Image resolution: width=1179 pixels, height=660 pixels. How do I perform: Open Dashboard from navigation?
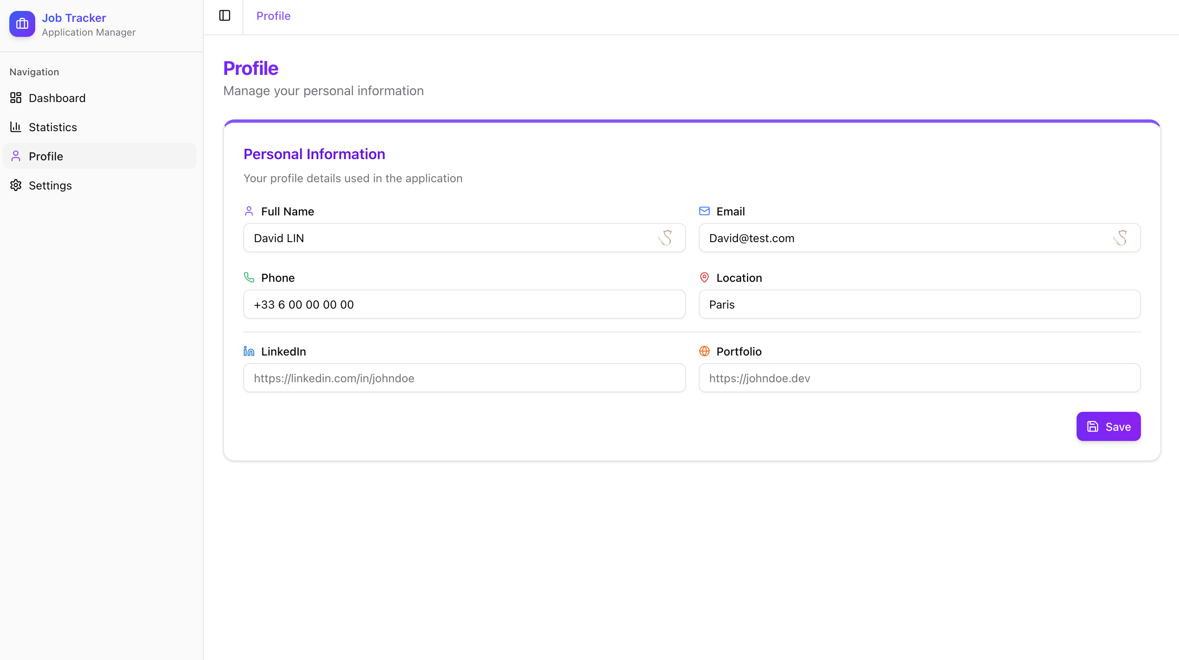(x=57, y=98)
